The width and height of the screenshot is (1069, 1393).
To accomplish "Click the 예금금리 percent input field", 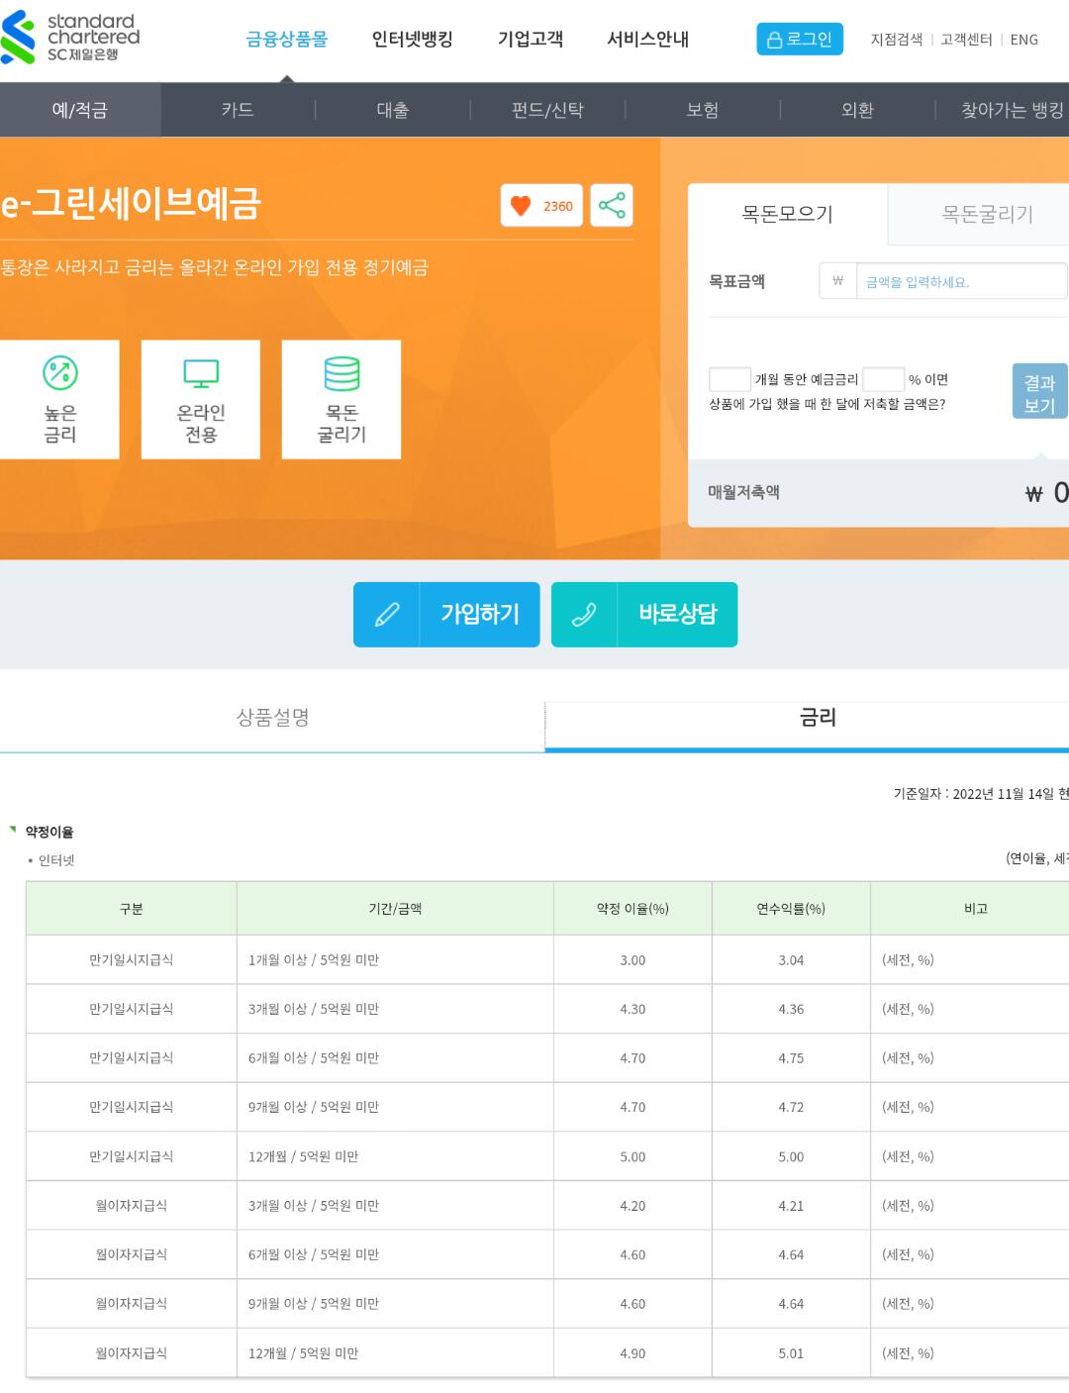I will pos(883,379).
